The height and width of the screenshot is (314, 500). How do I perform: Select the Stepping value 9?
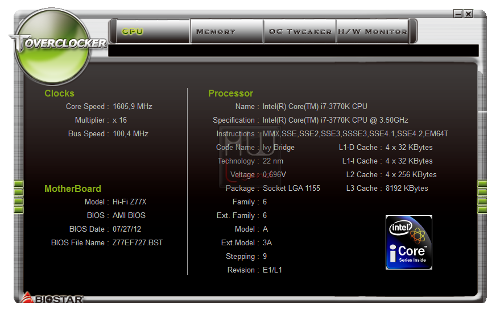coord(265,257)
